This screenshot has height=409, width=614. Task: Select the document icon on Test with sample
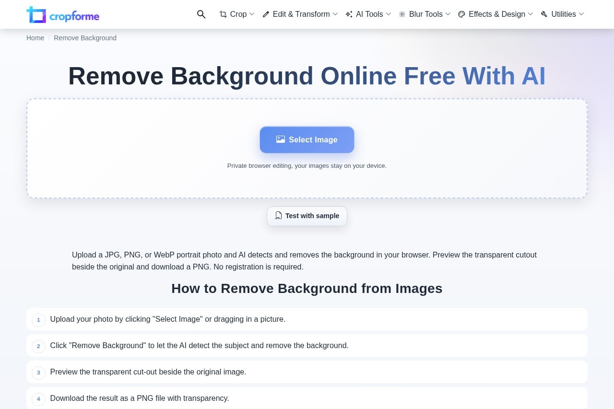coord(278,216)
